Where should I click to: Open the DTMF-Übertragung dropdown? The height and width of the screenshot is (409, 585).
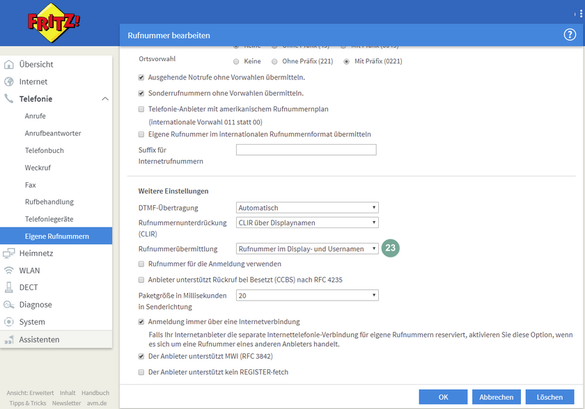click(307, 207)
